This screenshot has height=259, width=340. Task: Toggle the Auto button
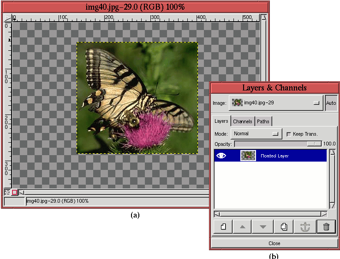point(331,103)
